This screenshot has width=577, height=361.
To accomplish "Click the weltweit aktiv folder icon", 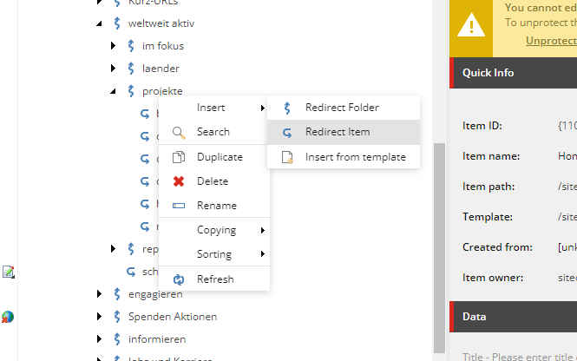I will (117, 23).
